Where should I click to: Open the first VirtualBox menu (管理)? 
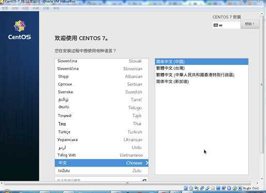click(5, 8)
